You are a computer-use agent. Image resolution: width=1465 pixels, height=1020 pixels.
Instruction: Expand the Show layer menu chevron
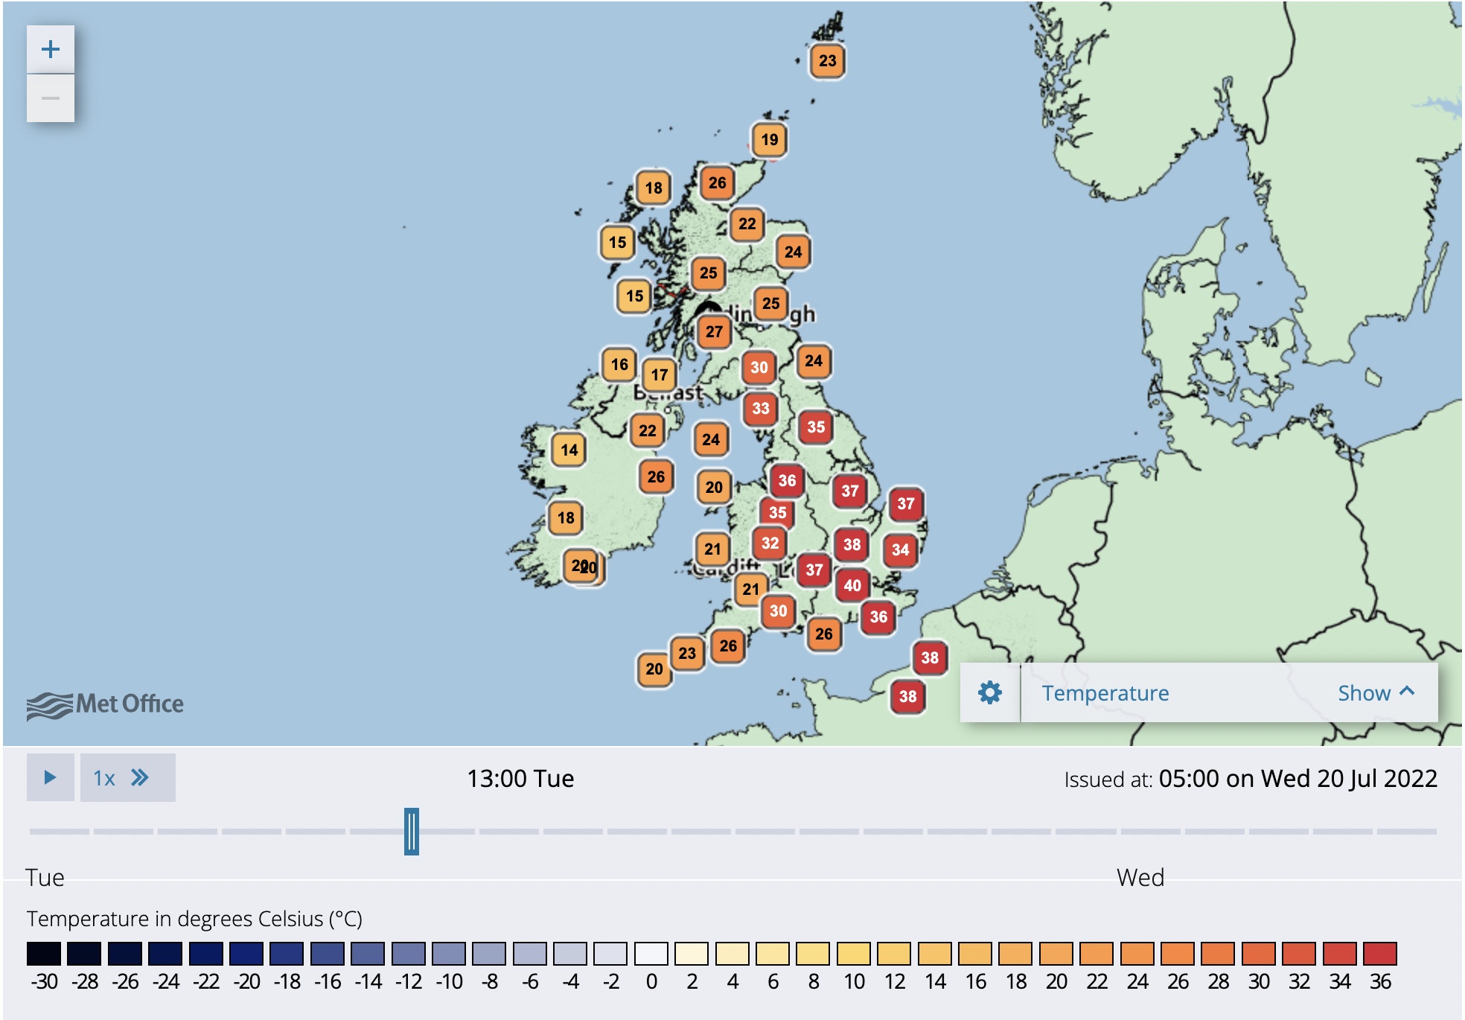pyautogui.click(x=1406, y=692)
